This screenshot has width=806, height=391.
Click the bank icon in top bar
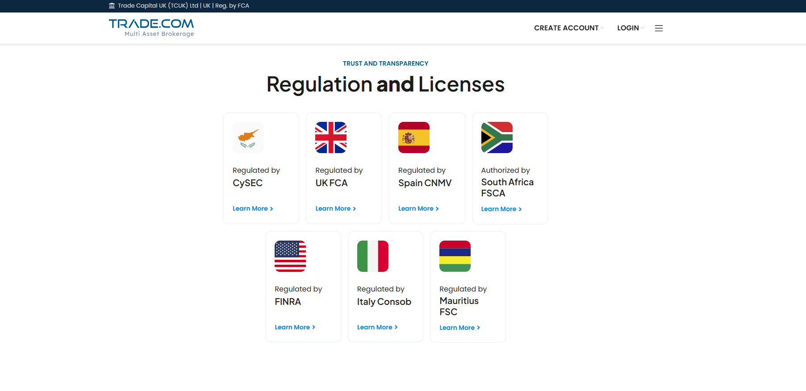pyautogui.click(x=112, y=6)
